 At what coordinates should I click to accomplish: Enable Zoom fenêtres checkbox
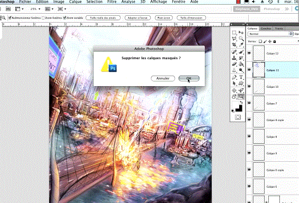43,18
